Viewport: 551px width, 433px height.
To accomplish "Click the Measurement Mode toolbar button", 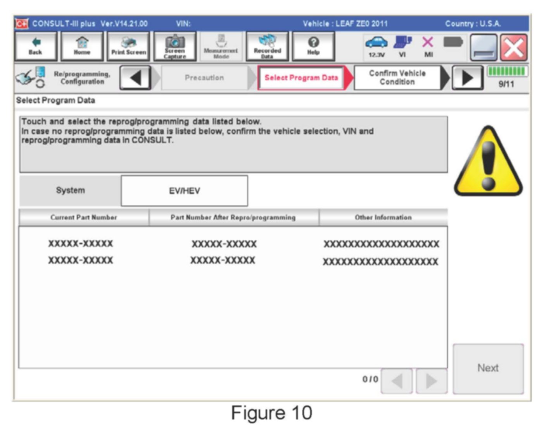I will pos(221,47).
